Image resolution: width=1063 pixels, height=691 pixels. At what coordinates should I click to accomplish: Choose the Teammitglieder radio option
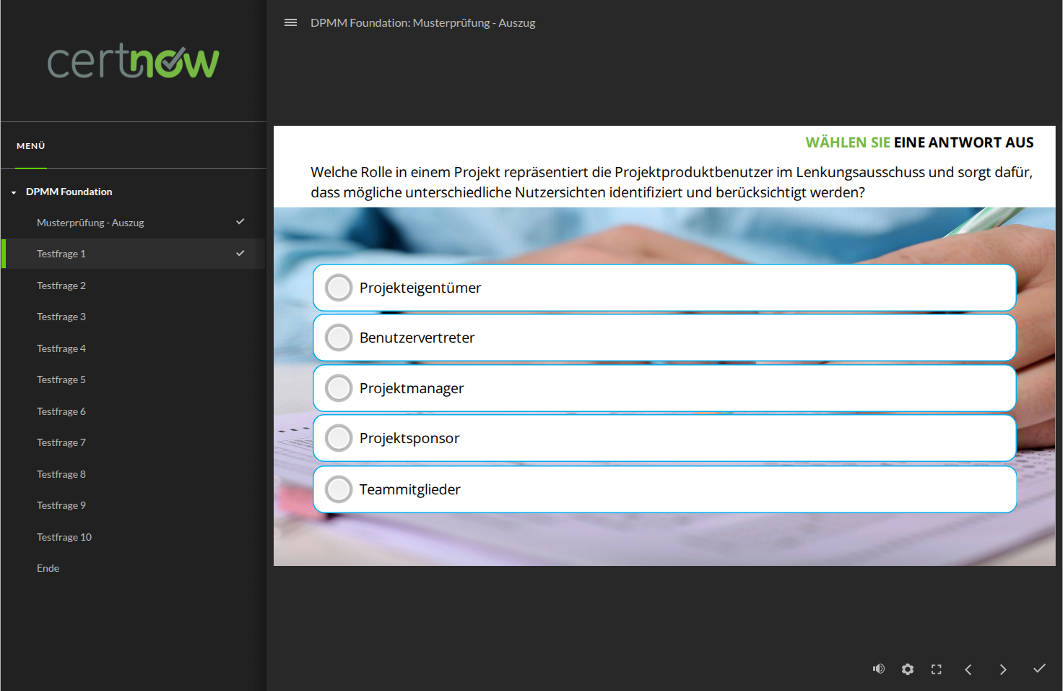[x=339, y=489]
